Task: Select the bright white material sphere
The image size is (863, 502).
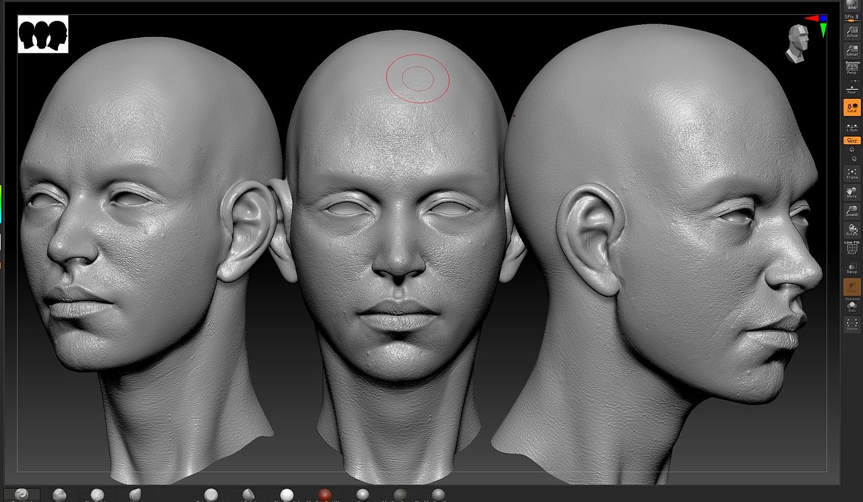Action: [x=287, y=495]
